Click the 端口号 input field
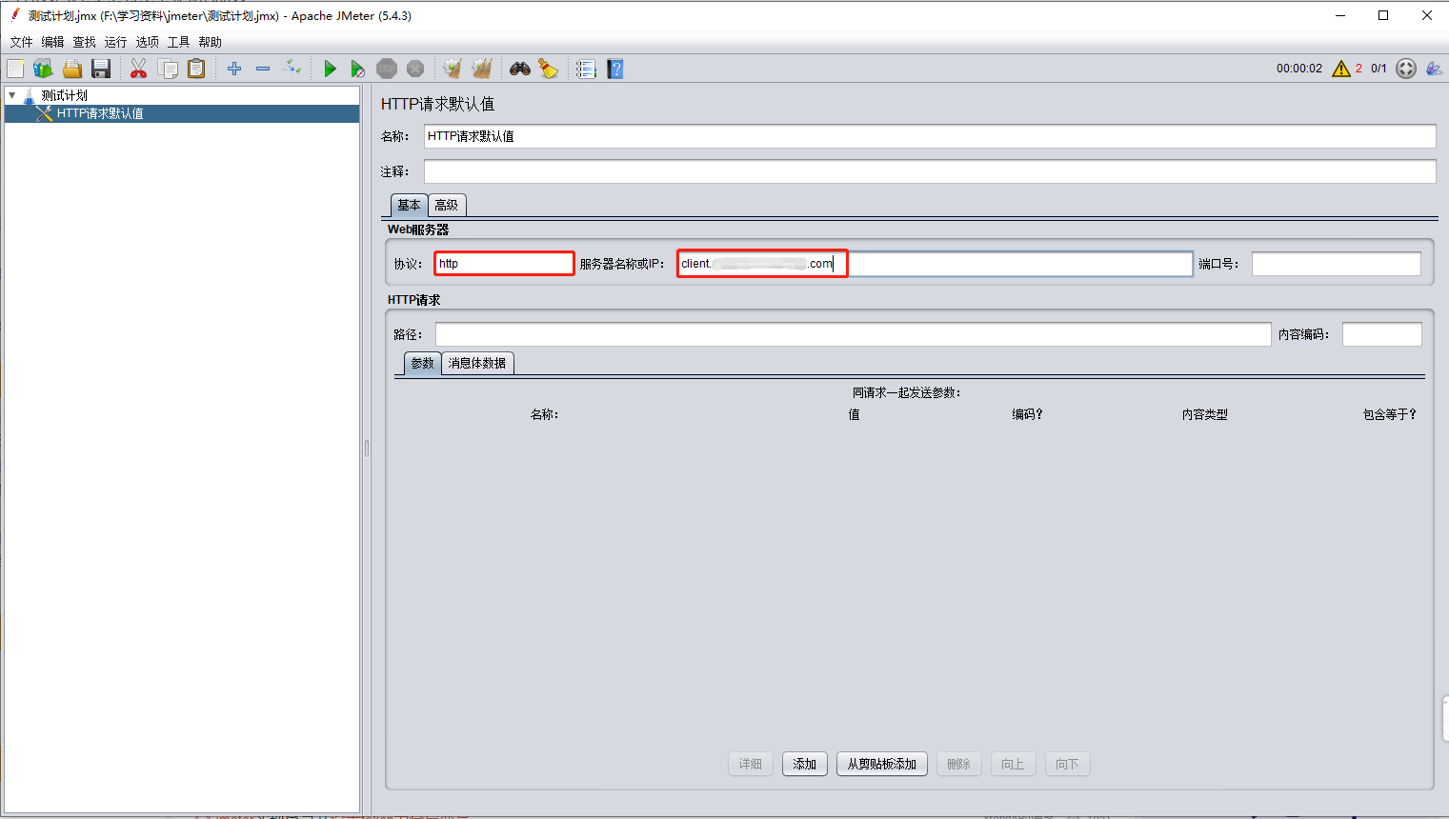The height and width of the screenshot is (819, 1449). pos(1336,263)
